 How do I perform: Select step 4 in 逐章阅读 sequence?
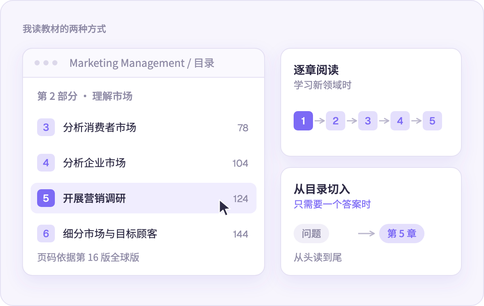point(400,121)
